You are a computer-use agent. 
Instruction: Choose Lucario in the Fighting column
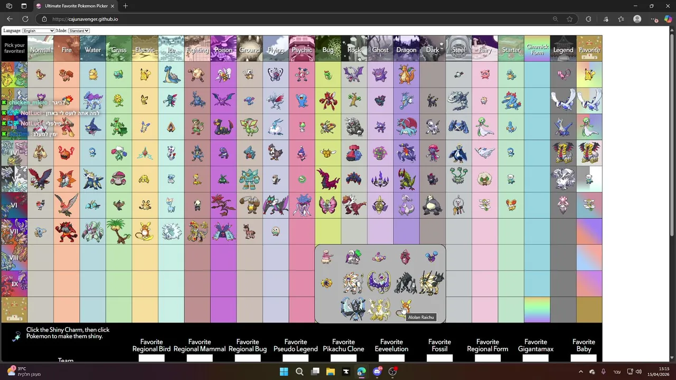(198, 153)
